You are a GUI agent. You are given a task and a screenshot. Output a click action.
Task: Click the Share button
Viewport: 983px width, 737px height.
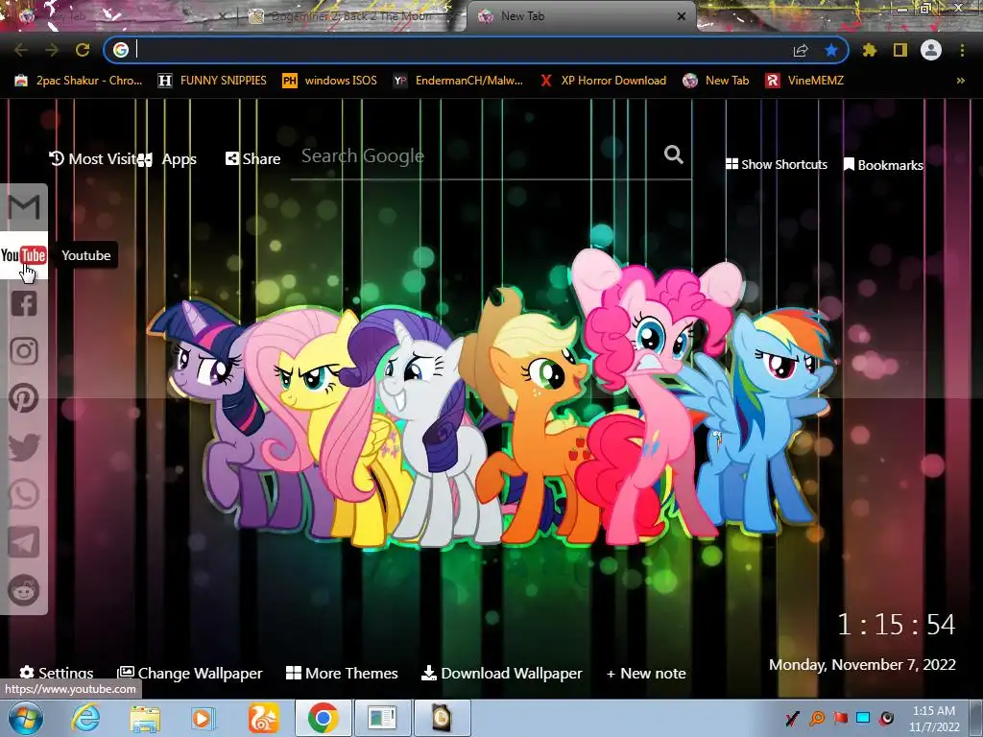coord(252,158)
